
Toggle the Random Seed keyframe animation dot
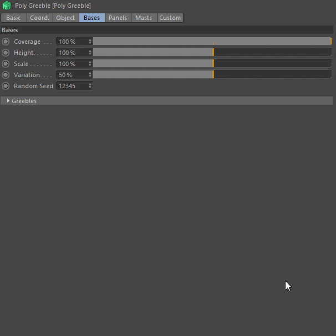(6, 86)
